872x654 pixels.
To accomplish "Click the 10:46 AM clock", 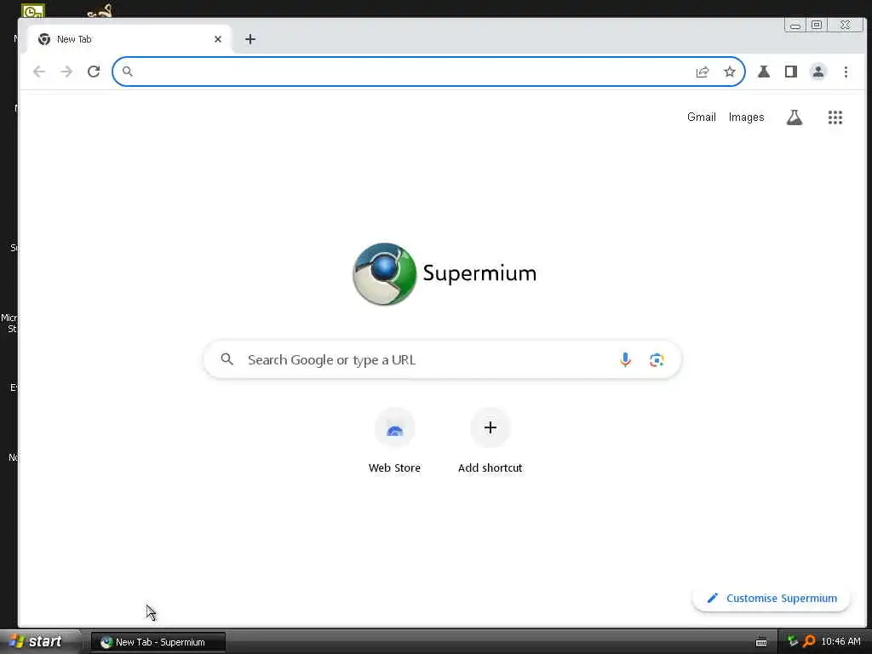I will tap(840, 642).
